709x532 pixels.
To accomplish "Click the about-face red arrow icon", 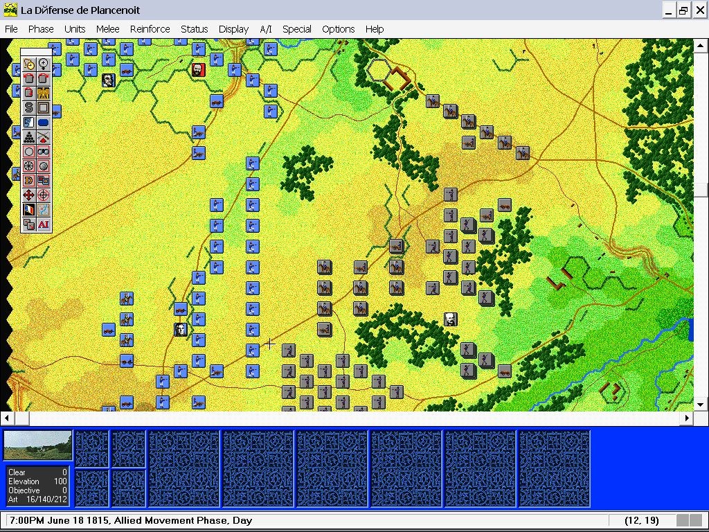I will pyautogui.click(x=29, y=94).
